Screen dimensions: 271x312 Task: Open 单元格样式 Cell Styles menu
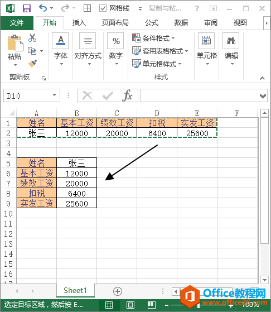point(157,64)
